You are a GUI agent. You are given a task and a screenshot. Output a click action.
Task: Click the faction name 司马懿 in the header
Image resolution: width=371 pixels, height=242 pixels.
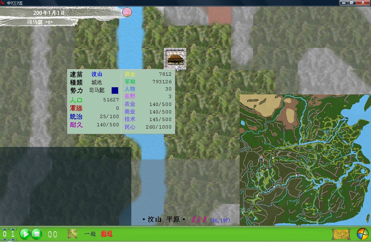click(35, 22)
